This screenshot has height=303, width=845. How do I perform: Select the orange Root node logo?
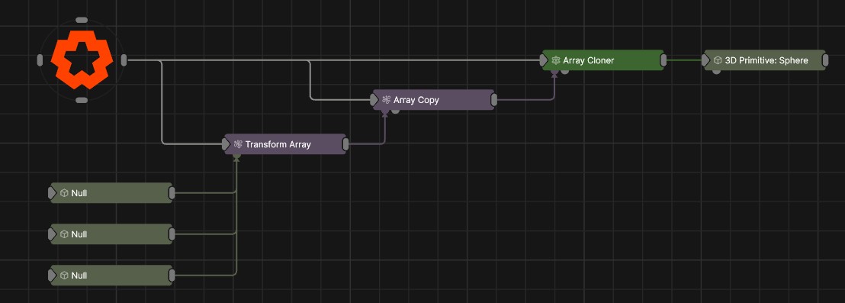[82, 60]
